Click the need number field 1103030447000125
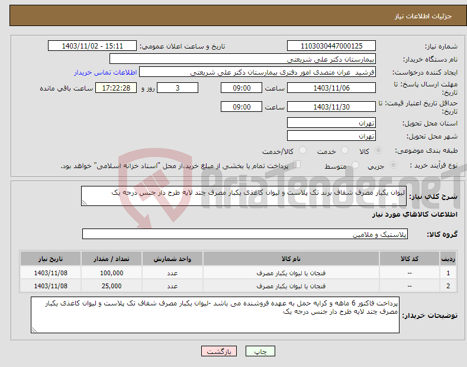This screenshot has width=467, height=367. [x=331, y=46]
